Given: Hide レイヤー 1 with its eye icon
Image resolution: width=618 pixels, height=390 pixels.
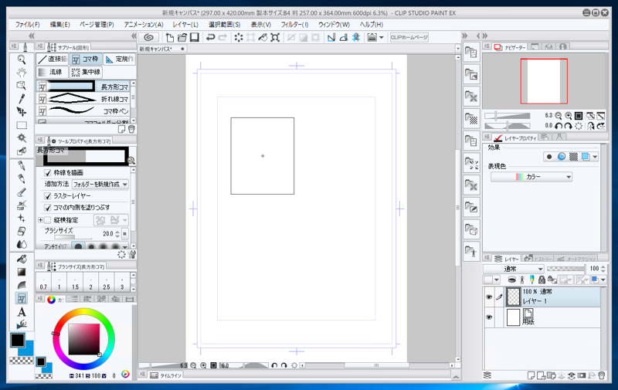Looking at the screenshot, I should coord(489,297).
